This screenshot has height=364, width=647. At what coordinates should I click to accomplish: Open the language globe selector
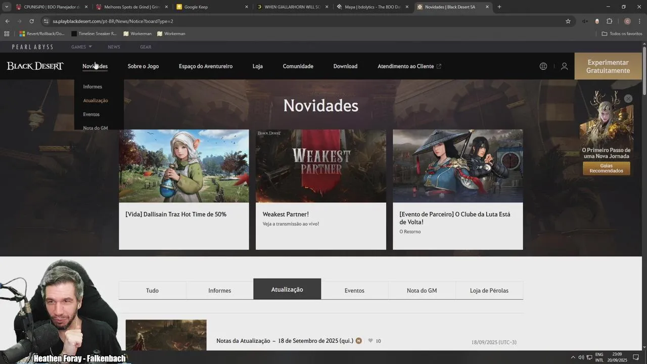tap(543, 66)
